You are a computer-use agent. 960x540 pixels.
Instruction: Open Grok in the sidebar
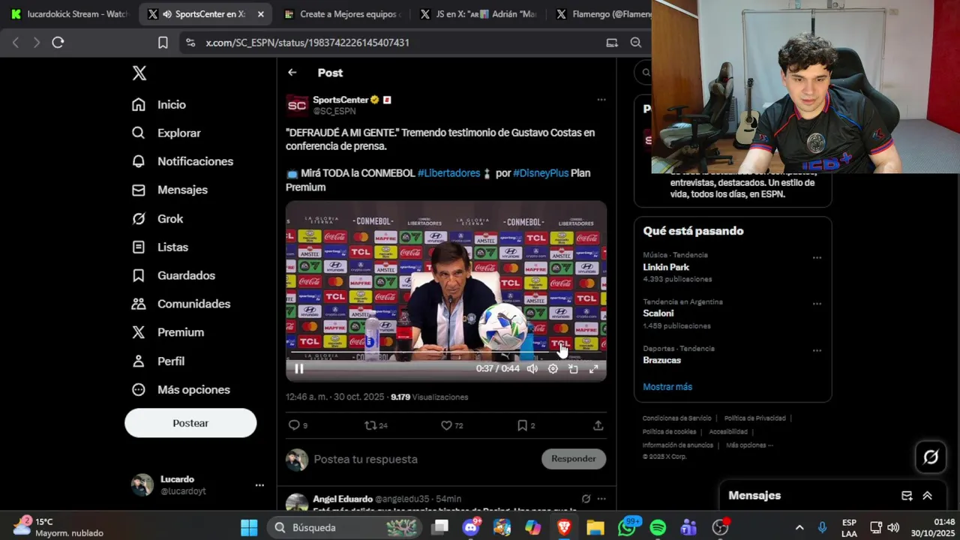[157, 218]
